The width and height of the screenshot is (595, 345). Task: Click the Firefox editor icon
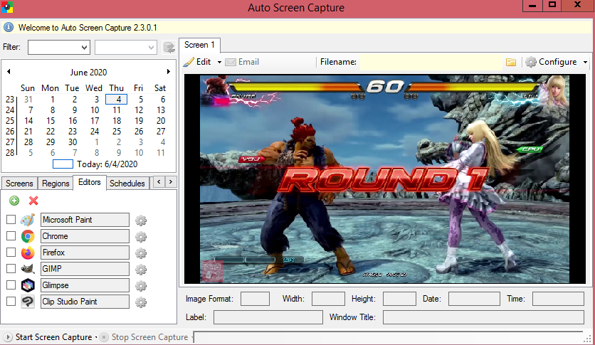point(28,253)
